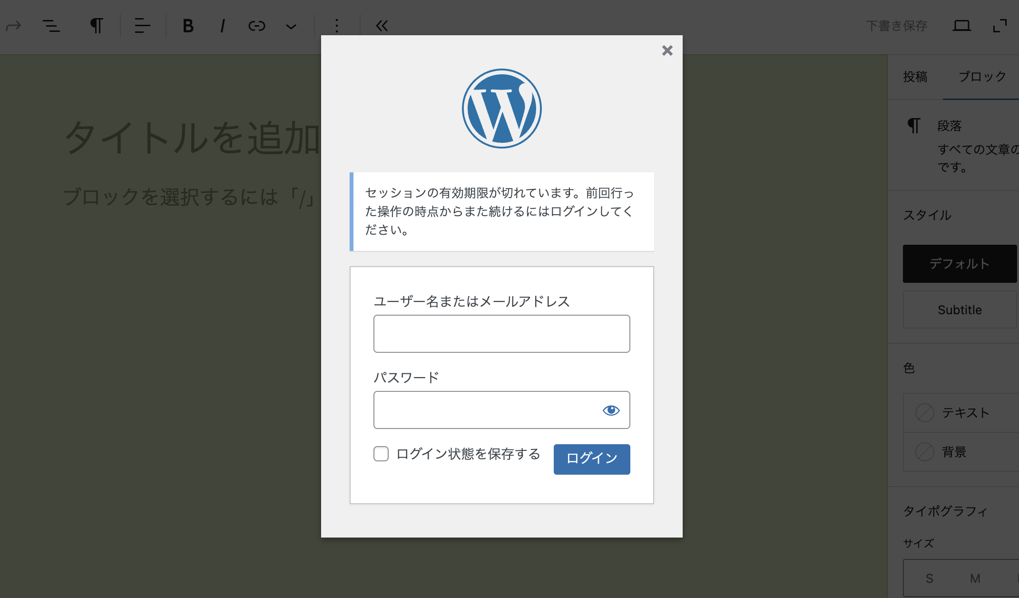Switch to the 投稿 tab

915,77
